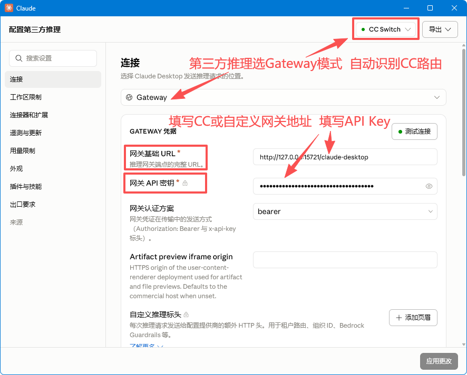The width and height of the screenshot is (467, 375).
Task: Open 连接器和扩展 settings
Action: click(53, 115)
